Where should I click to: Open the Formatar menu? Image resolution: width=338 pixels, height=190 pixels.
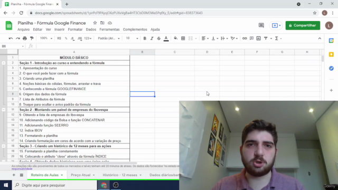(x=75, y=30)
